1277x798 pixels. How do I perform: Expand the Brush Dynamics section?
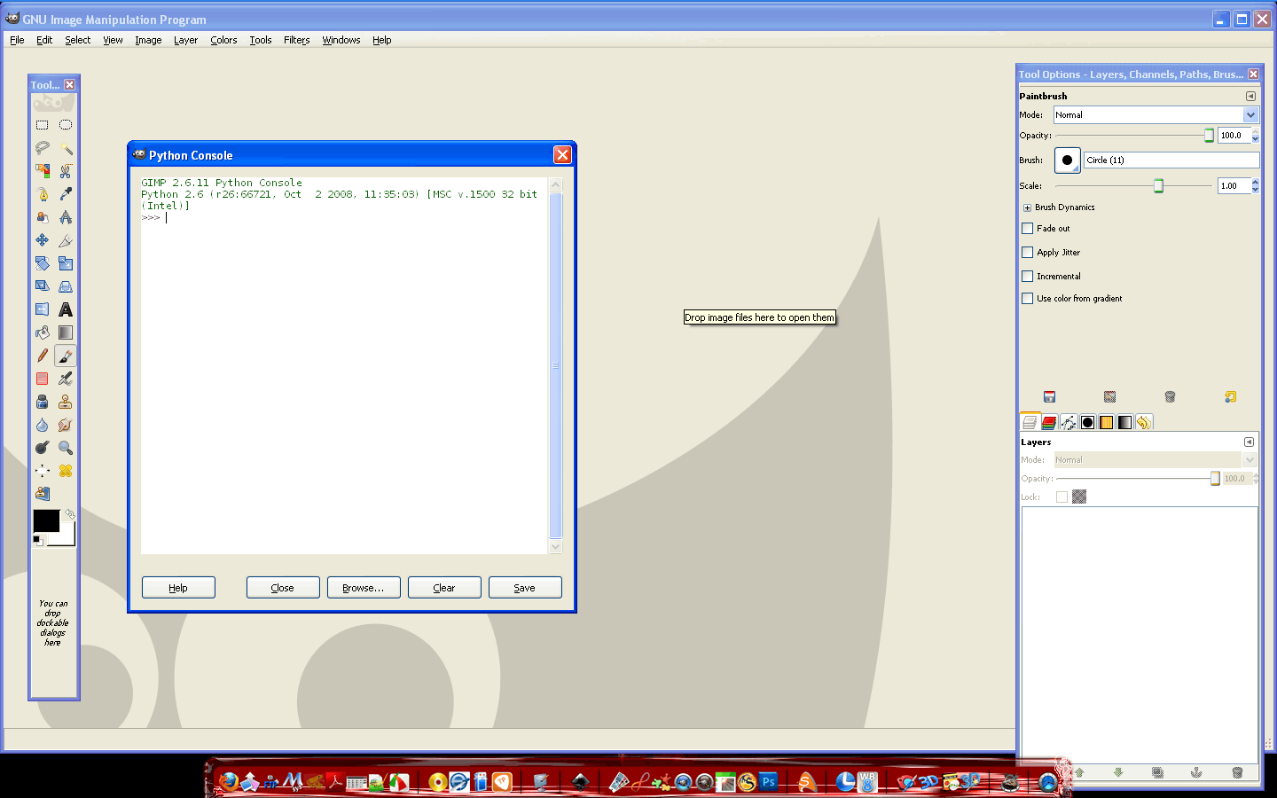[1027, 207]
